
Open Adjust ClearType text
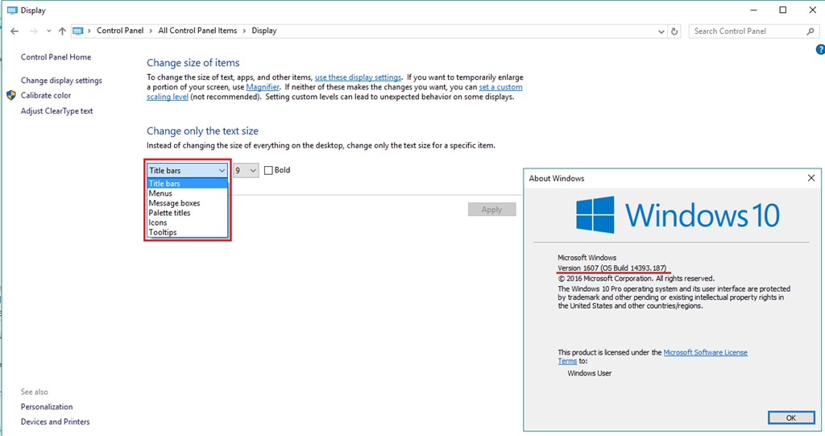point(57,111)
